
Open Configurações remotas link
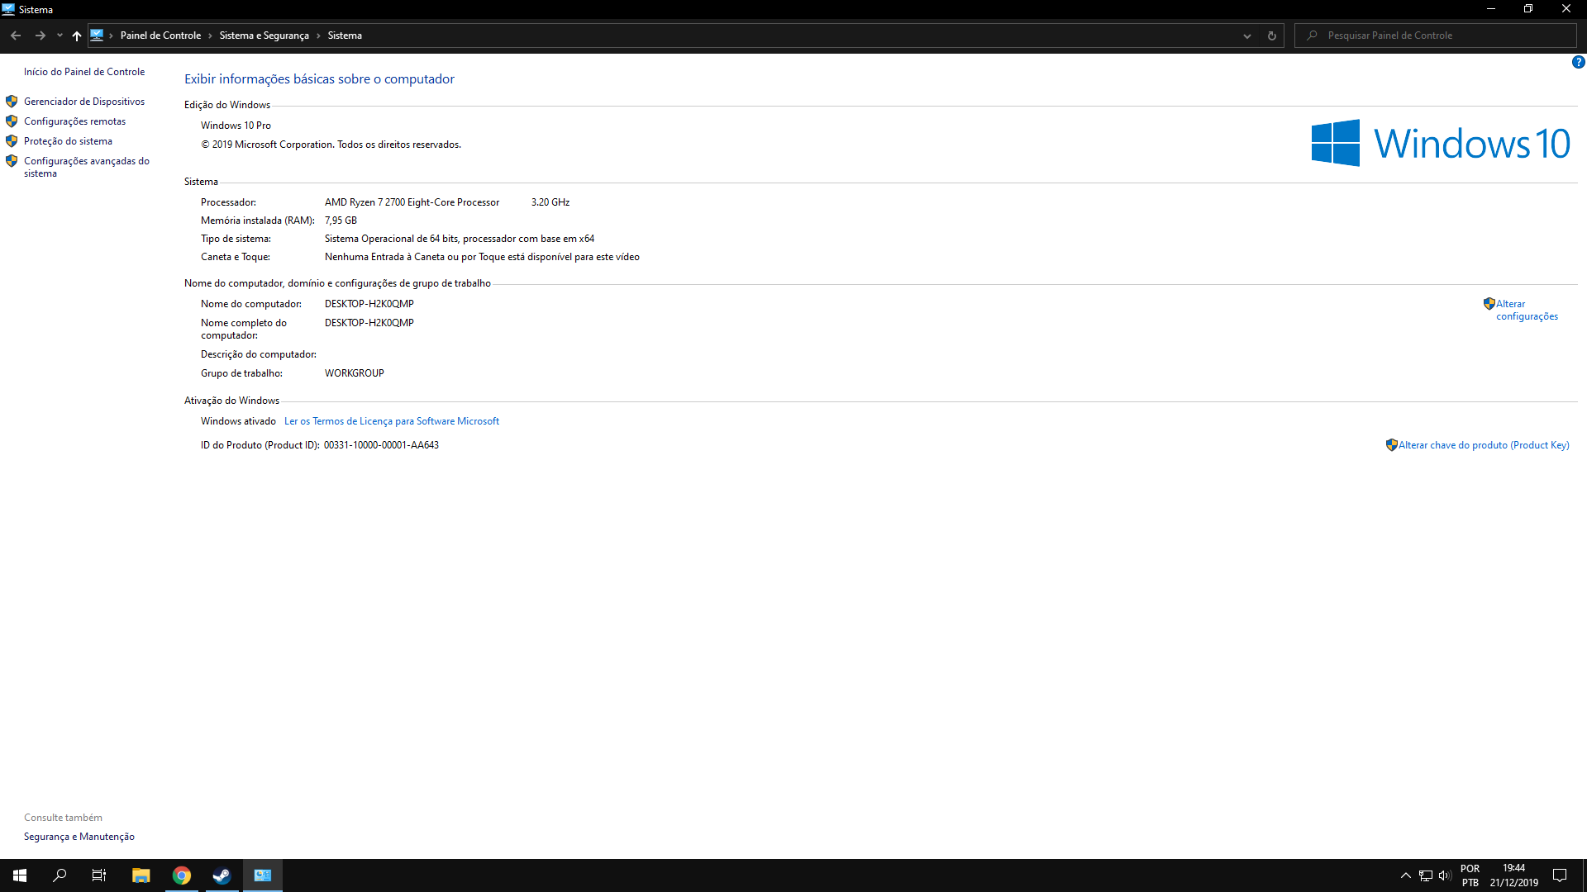tap(74, 121)
